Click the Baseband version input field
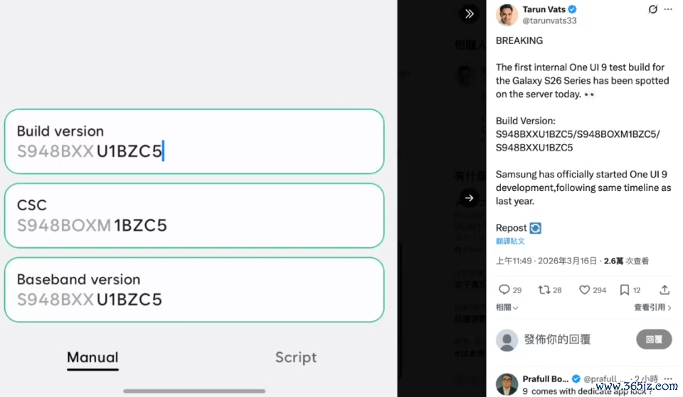The image size is (683, 397). [194, 290]
